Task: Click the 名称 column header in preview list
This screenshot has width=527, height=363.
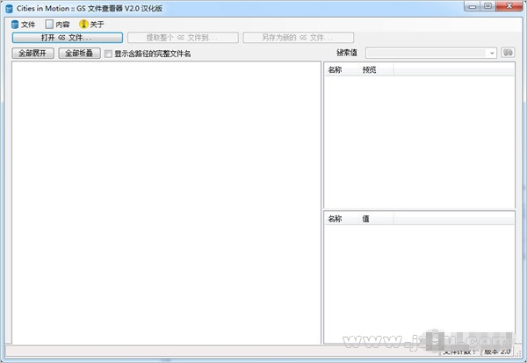Action: (342, 70)
